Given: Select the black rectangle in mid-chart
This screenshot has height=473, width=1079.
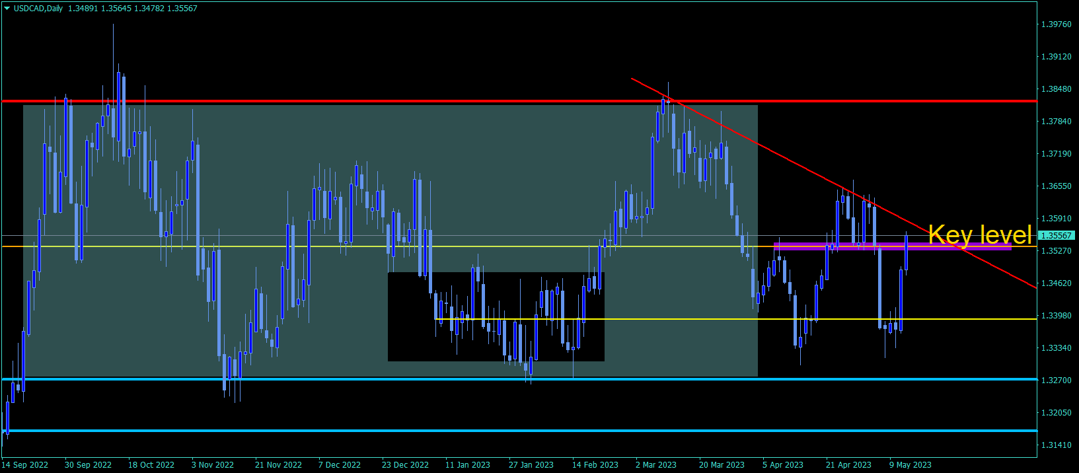Looking at the screenshot, I should click(496, 317).
